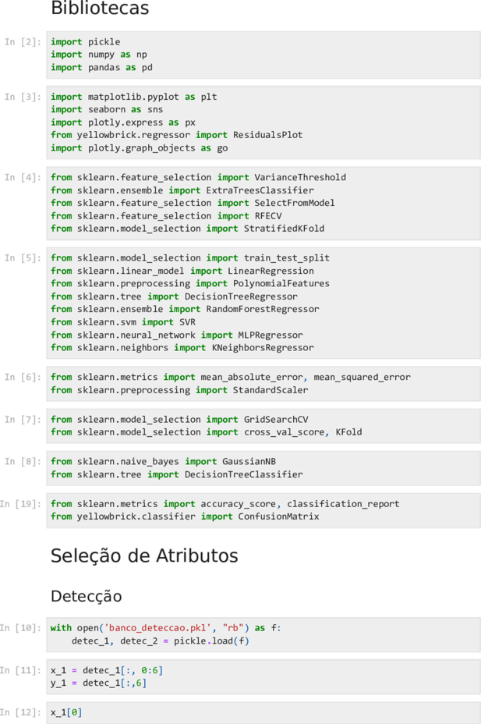Click the Seleção de Atributos heading
The image size is (481, 724).
pyautogui.click(x=144, y=555)
